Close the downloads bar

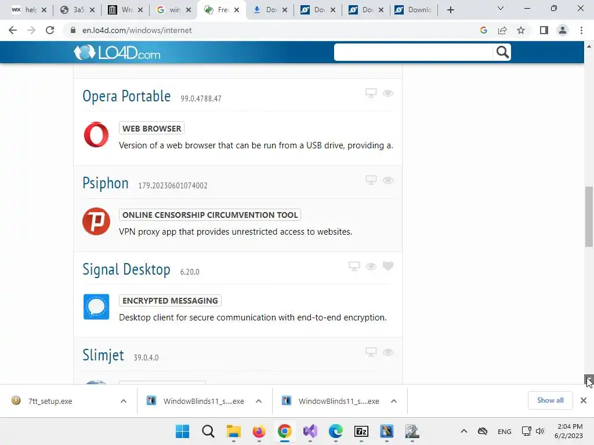[584, 400]
